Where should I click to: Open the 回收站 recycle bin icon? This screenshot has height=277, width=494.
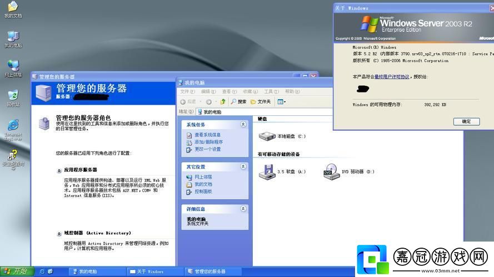click(13, 98)
